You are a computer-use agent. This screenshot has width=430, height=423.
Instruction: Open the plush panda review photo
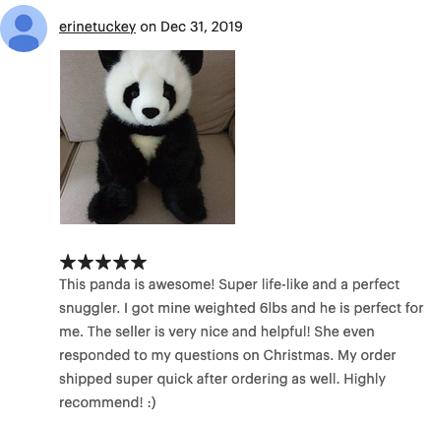point(148,137)
